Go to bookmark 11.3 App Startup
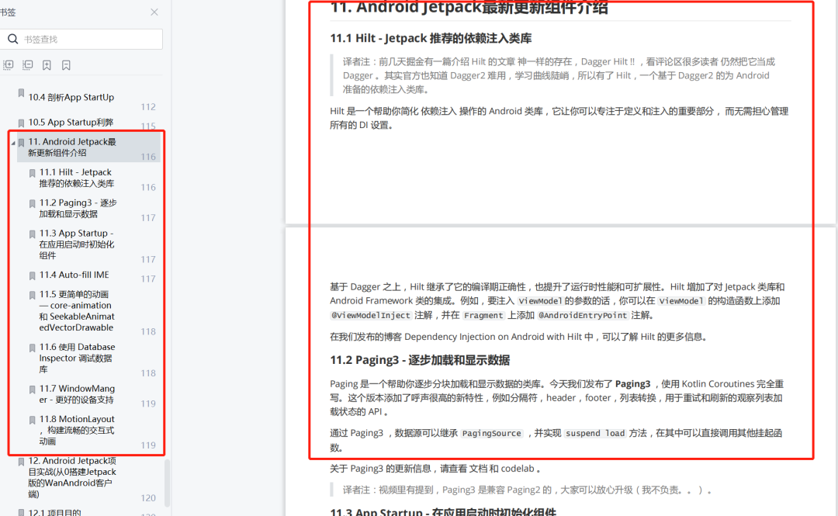The width and height of the screenshot is (838, 516). click(76, 244)
